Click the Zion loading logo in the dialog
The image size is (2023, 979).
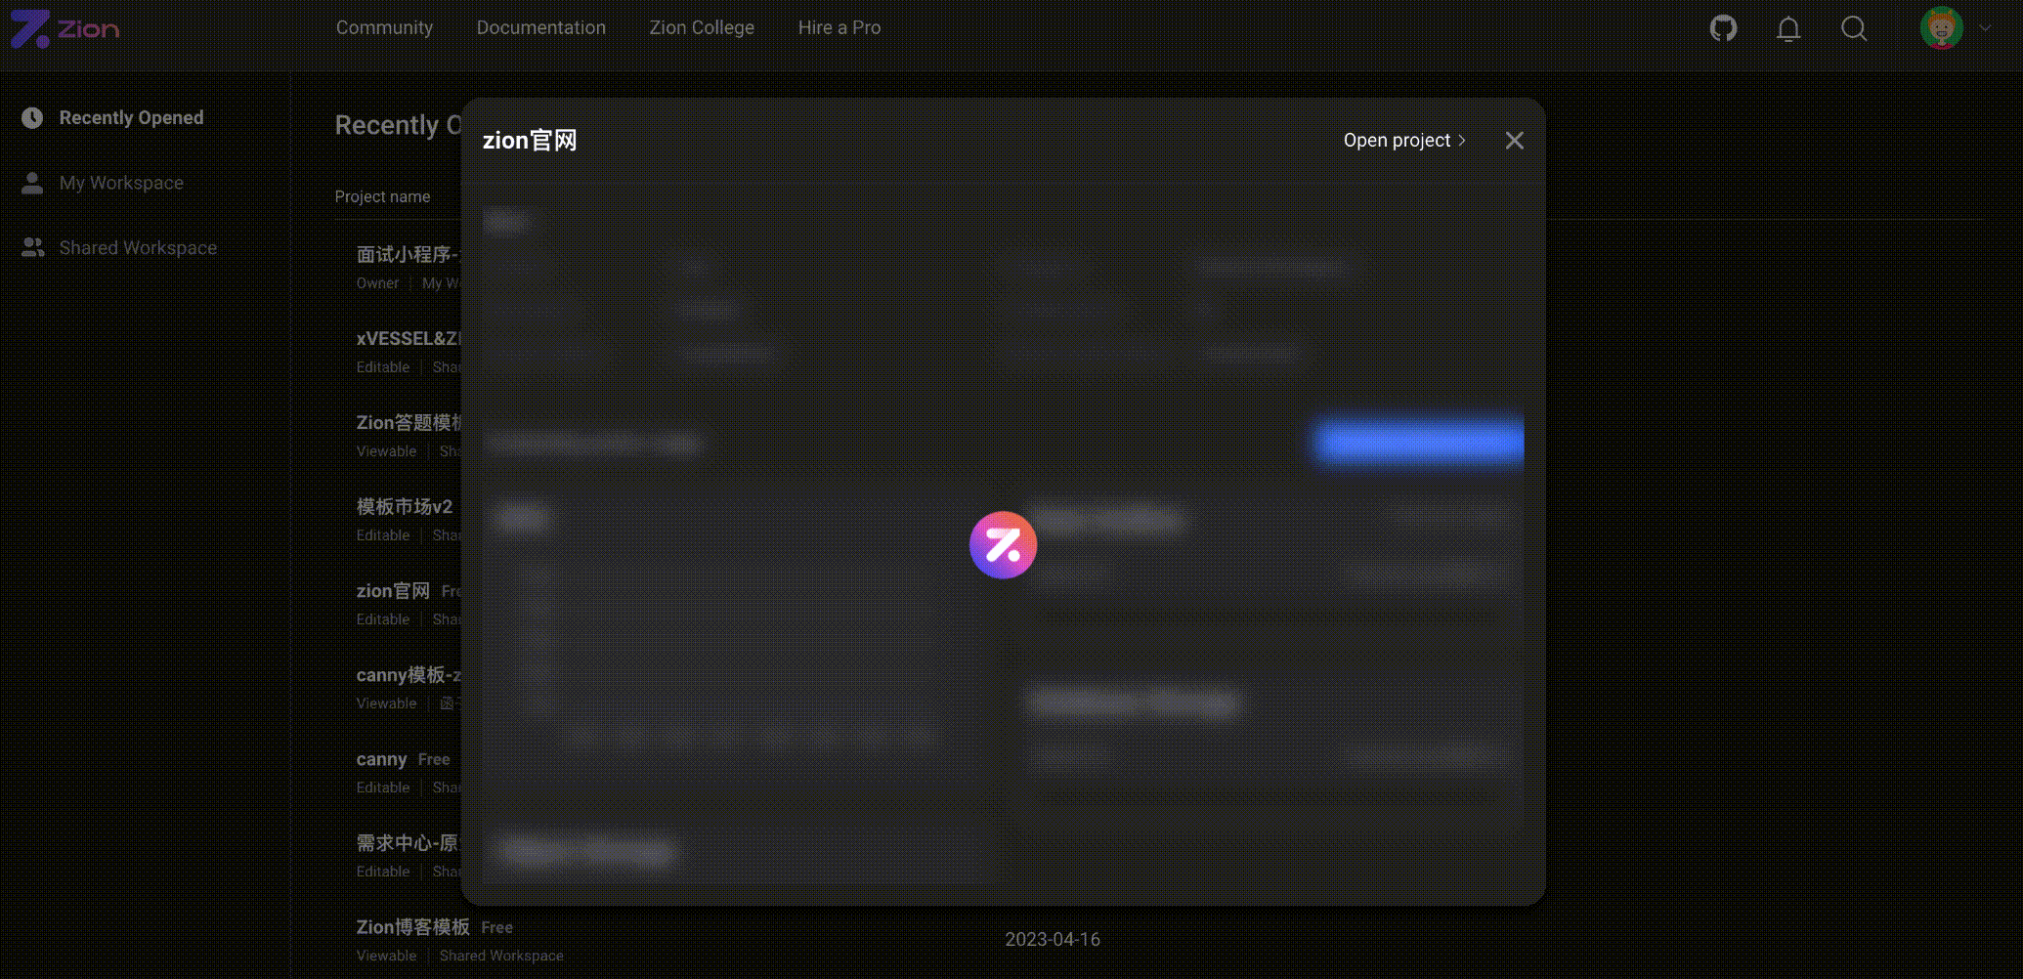pos(1003,544)
